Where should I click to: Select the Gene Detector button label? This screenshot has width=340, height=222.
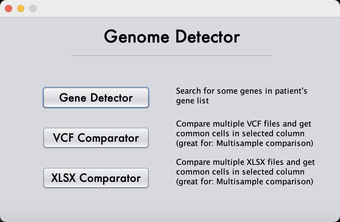(96, 98)
